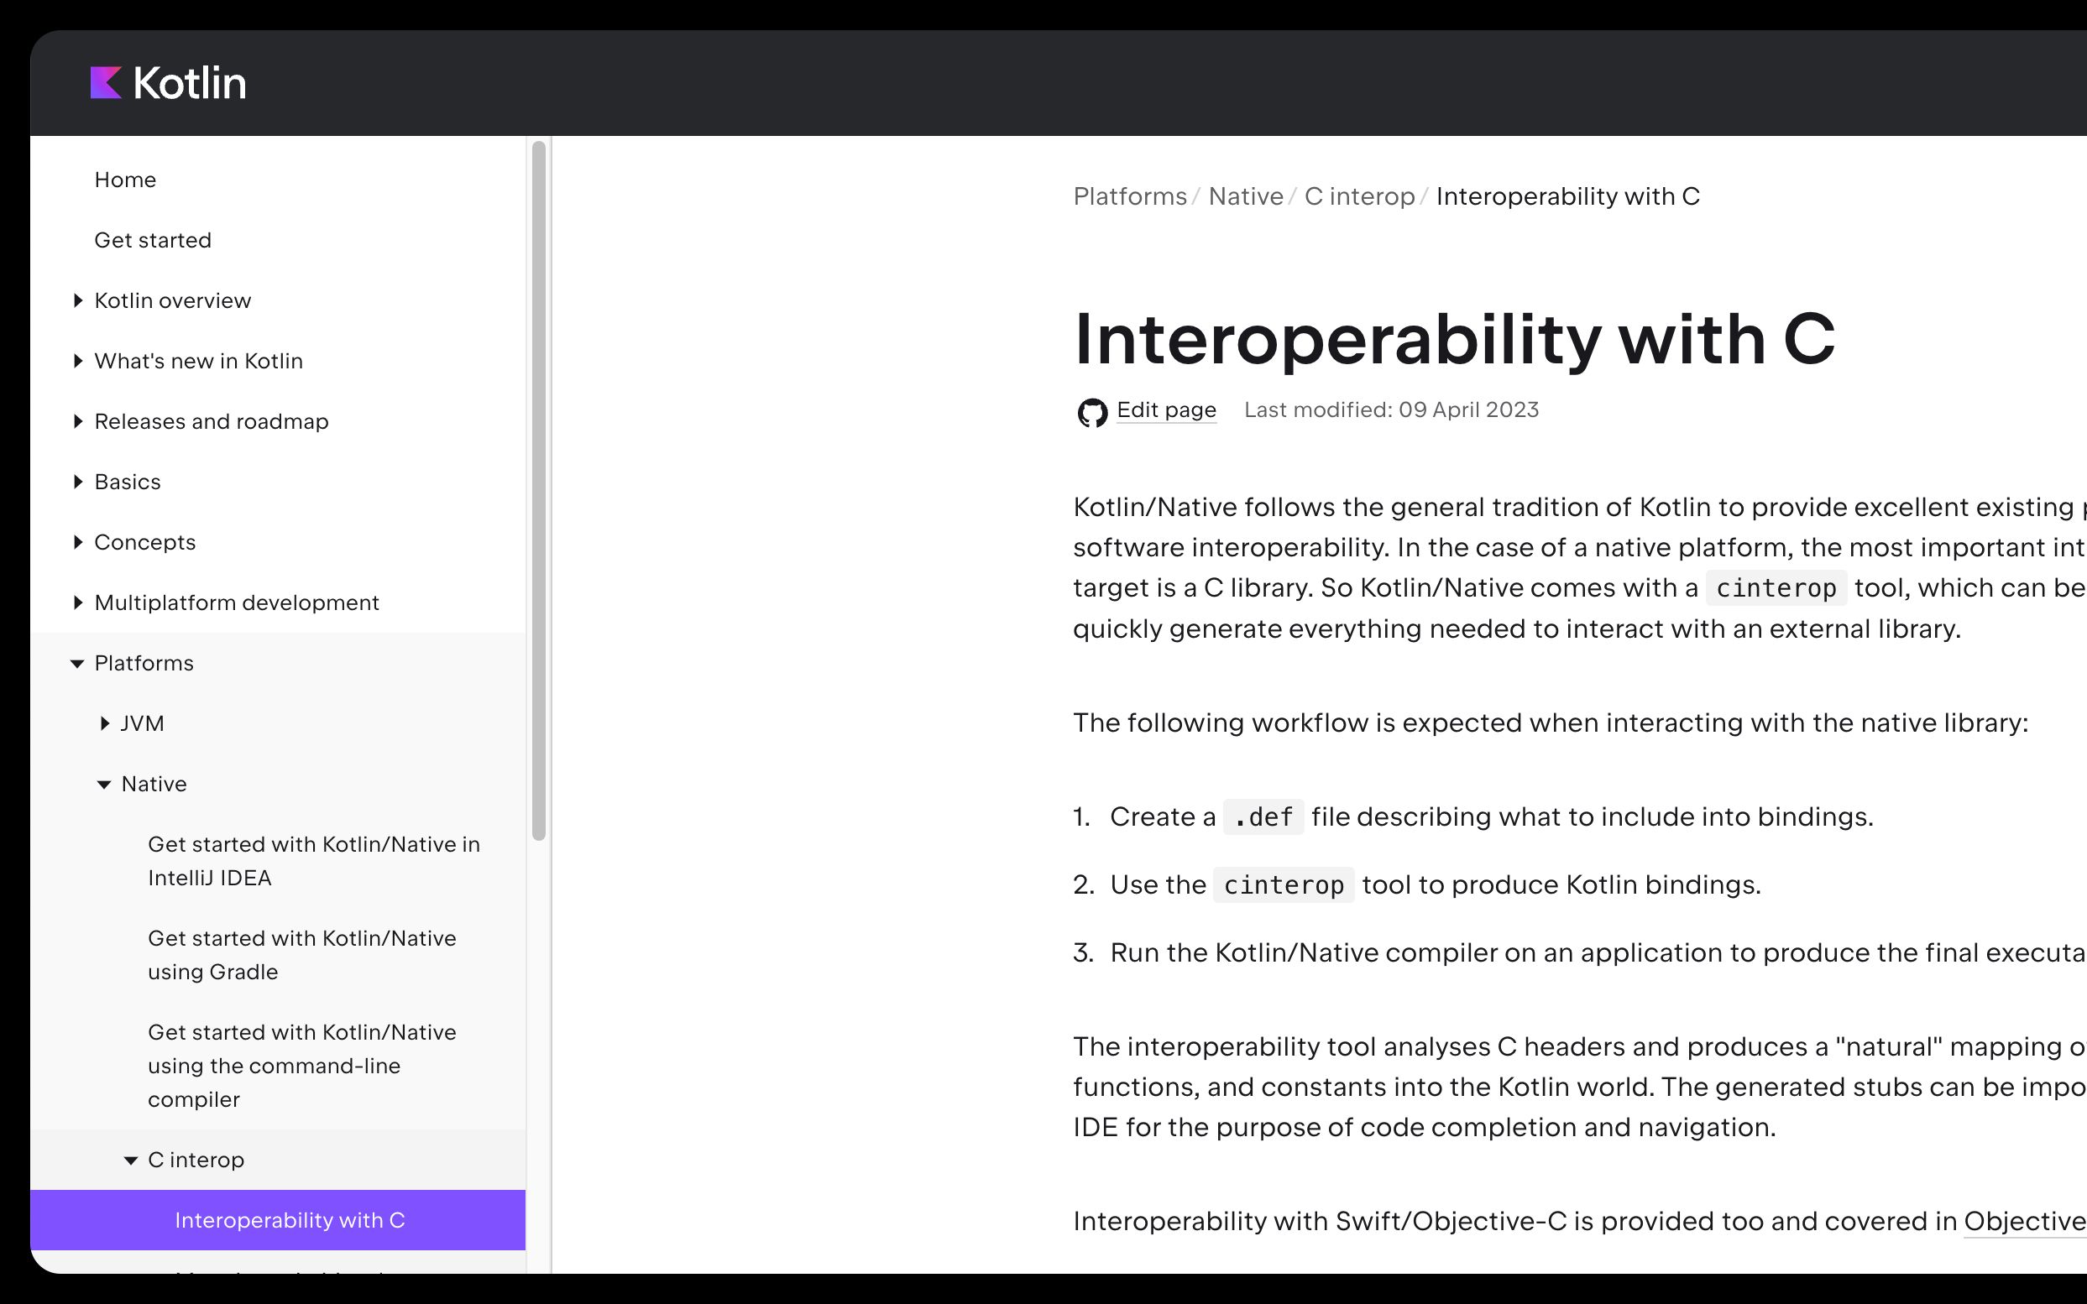Screen dimensions: 2087x1304
Task: Collapse the C interop group arrow
Action: tap(131, 1161)
